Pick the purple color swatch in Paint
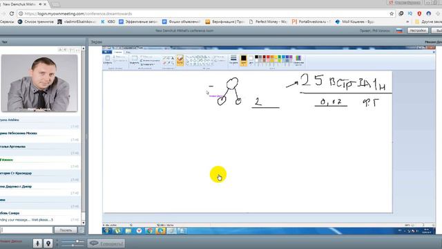The image size is (442, 249). (291, 57)
